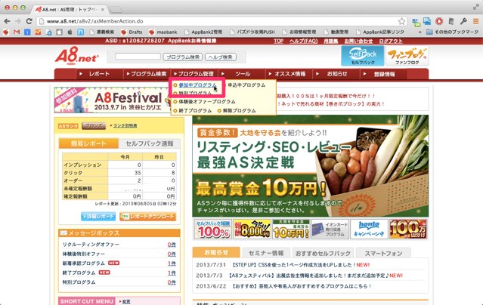483x305 pixels.
Task: Click the red Opera-style extension icon
Action: click(x=439, y=21)
